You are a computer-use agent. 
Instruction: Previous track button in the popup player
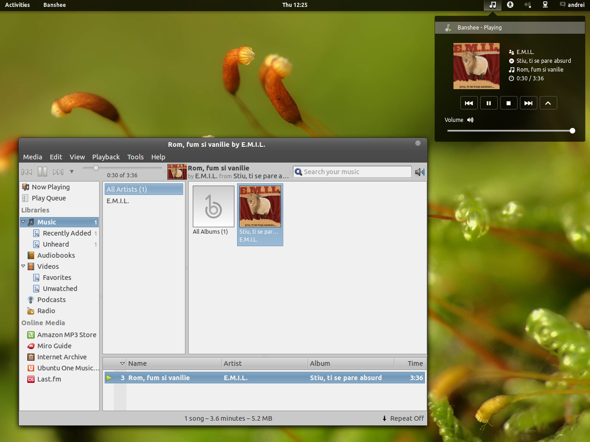[x=469, y=103]
